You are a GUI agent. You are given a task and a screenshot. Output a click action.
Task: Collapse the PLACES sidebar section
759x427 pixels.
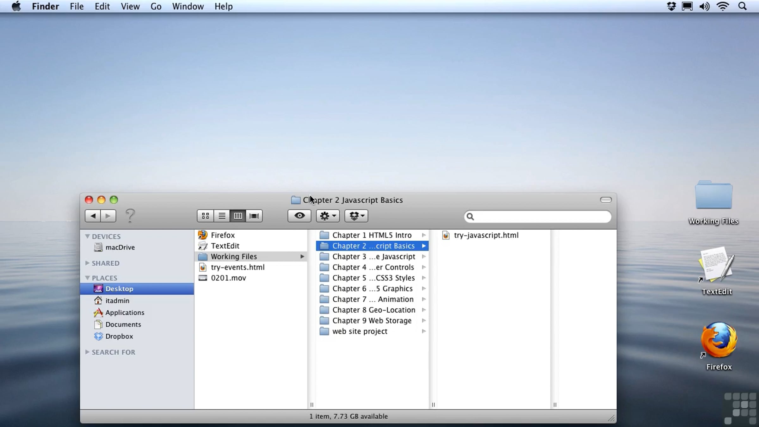[88, 278]
